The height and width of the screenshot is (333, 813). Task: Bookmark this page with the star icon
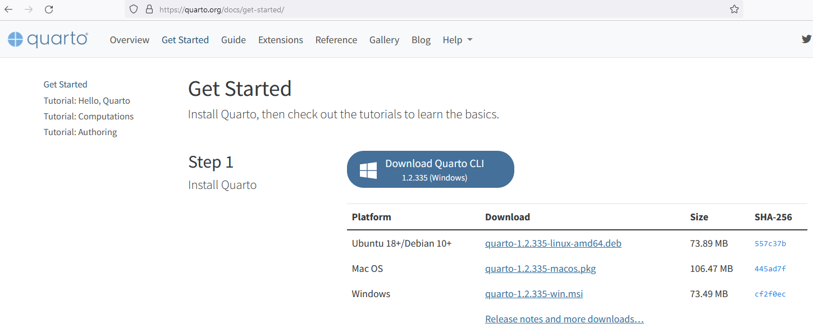[734, 9]
